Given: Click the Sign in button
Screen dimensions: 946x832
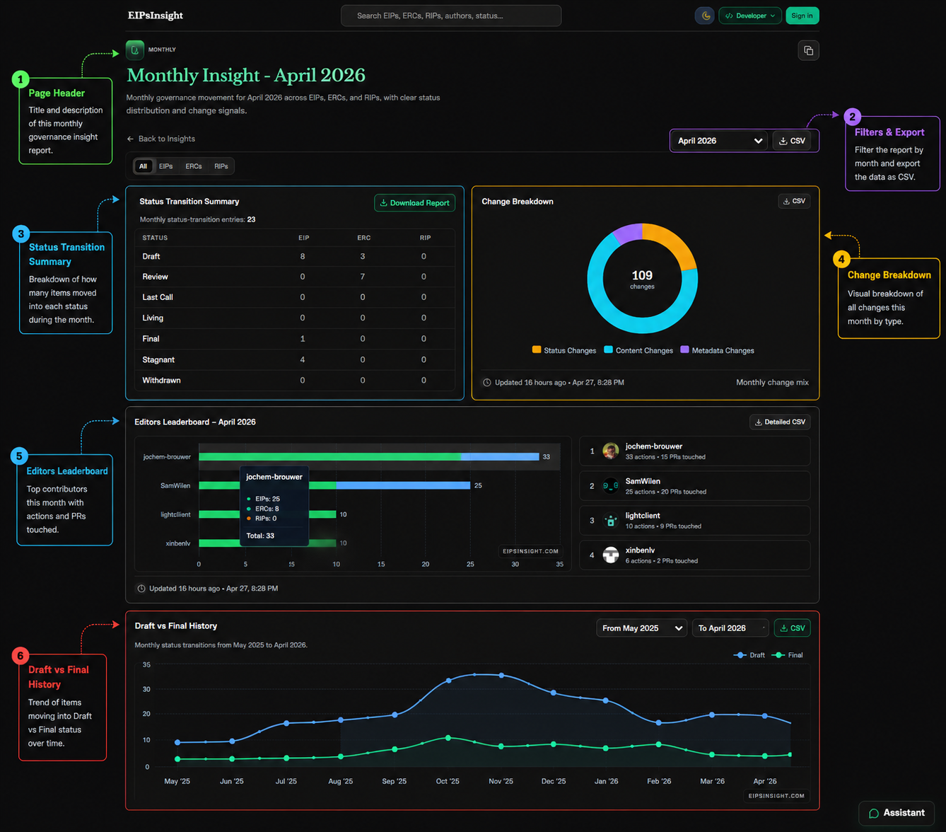Looking at the screenshot, I should click(802, 16).
